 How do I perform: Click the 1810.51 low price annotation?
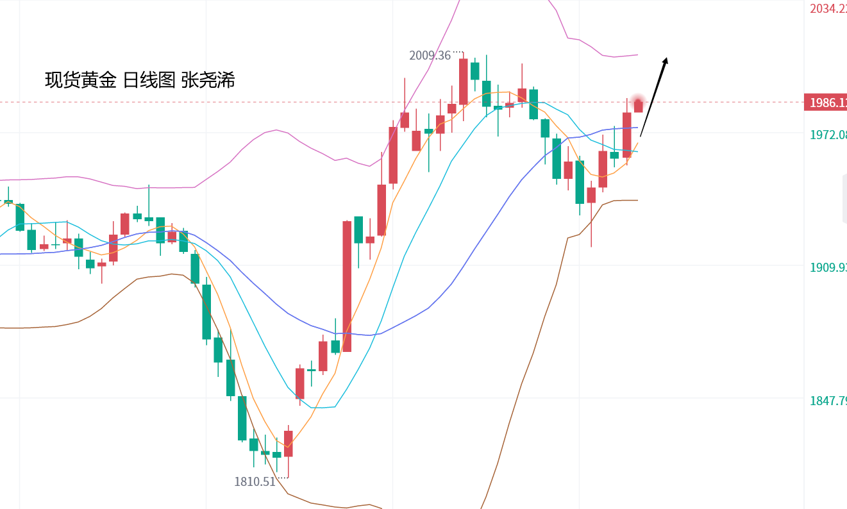255,481
